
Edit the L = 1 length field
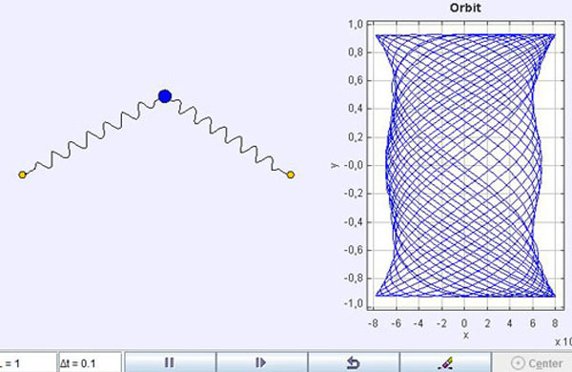pyautogui.click(x=28, y=362)
